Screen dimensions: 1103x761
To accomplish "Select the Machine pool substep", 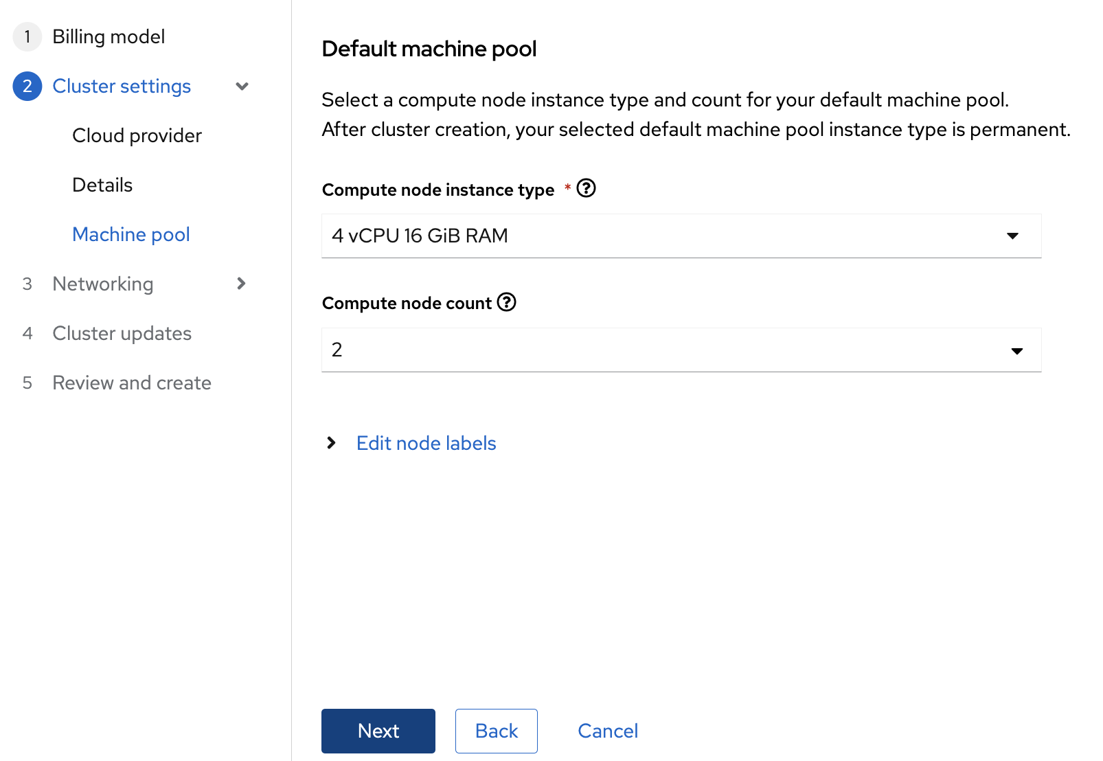I will [130, 235].
